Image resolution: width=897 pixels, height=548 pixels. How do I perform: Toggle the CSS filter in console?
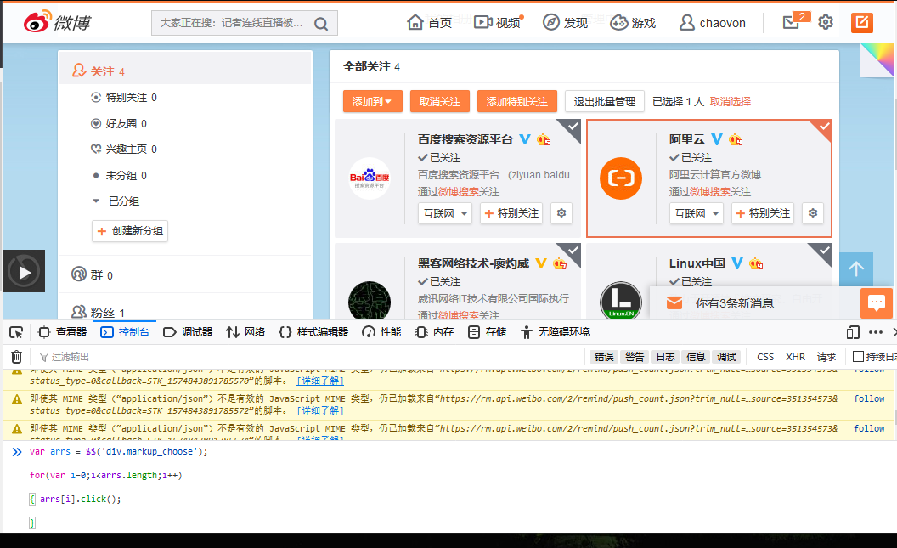pyautogui.click(x=765, y=357)
